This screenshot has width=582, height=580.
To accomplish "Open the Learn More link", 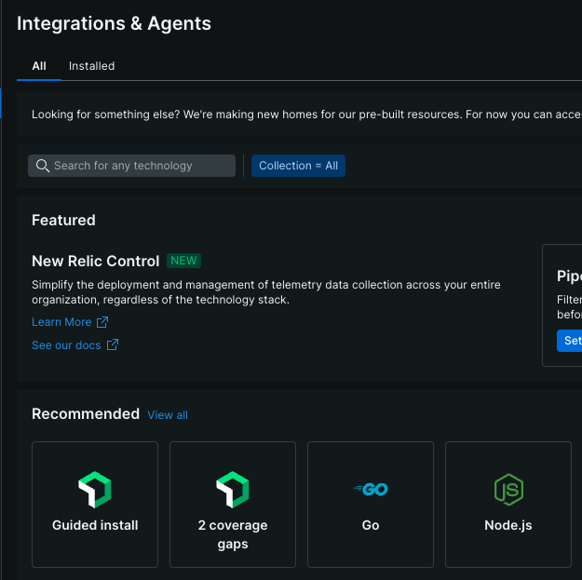I will [x=61, y=322].
